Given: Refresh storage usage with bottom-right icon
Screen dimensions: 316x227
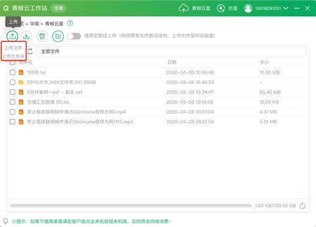Looking at the screenshot, I should click(302, 206).
